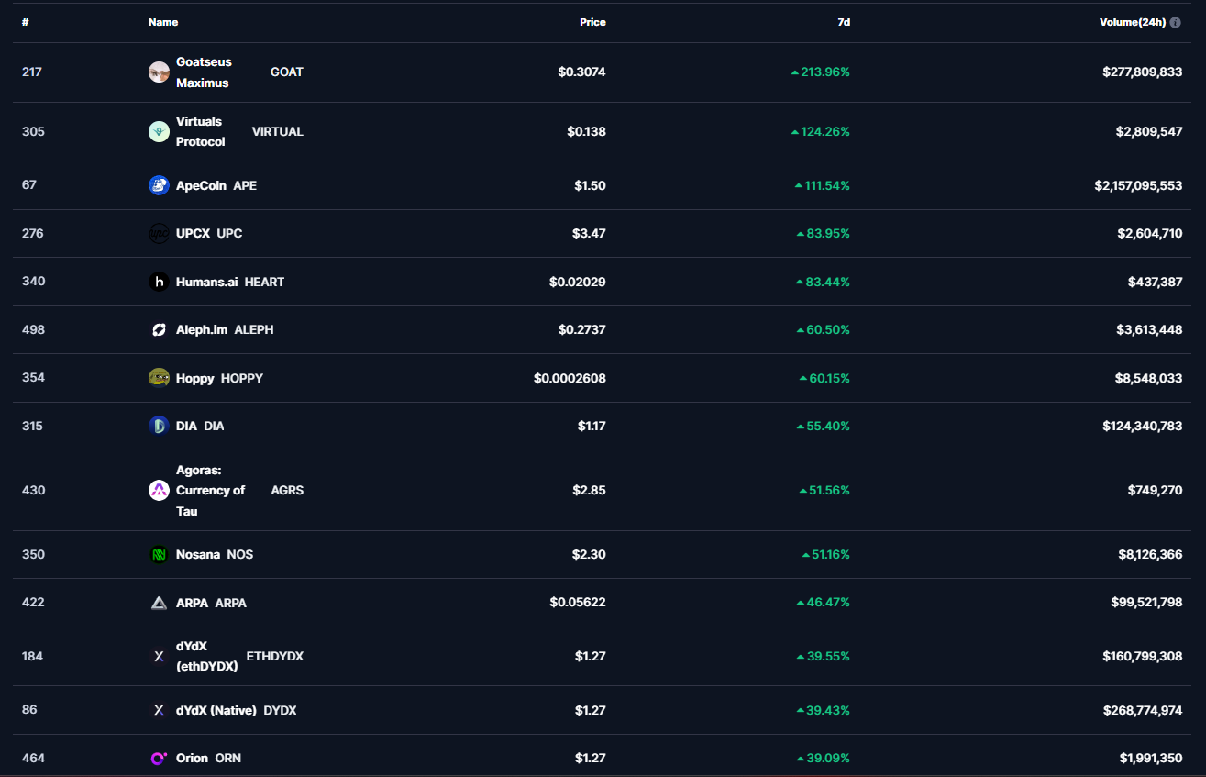
Task: Click the Goatseus Maximus coin logo
Action: point(159,72)
